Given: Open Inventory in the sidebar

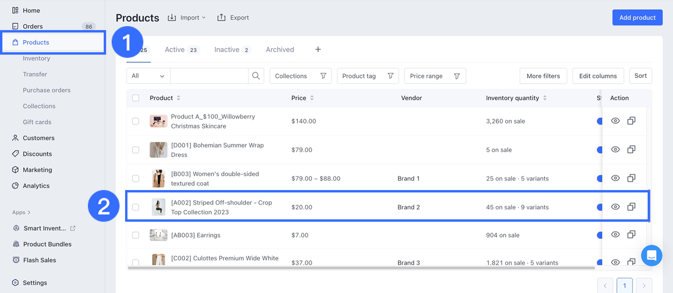Looking at the screenshot, I should click(36, 58).
